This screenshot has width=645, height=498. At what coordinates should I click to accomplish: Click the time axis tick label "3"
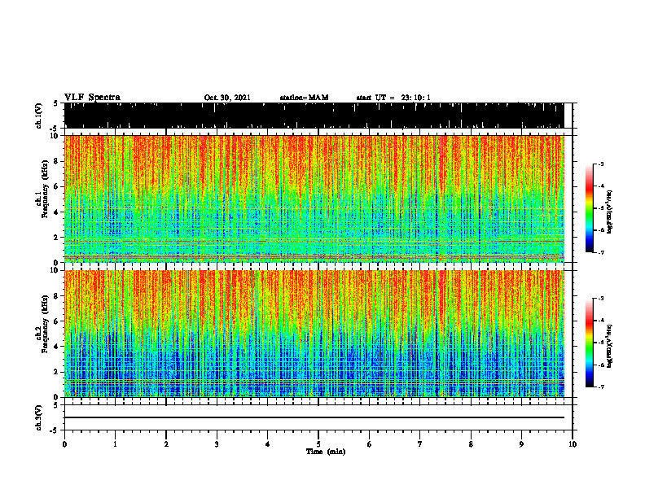(217, 444)
